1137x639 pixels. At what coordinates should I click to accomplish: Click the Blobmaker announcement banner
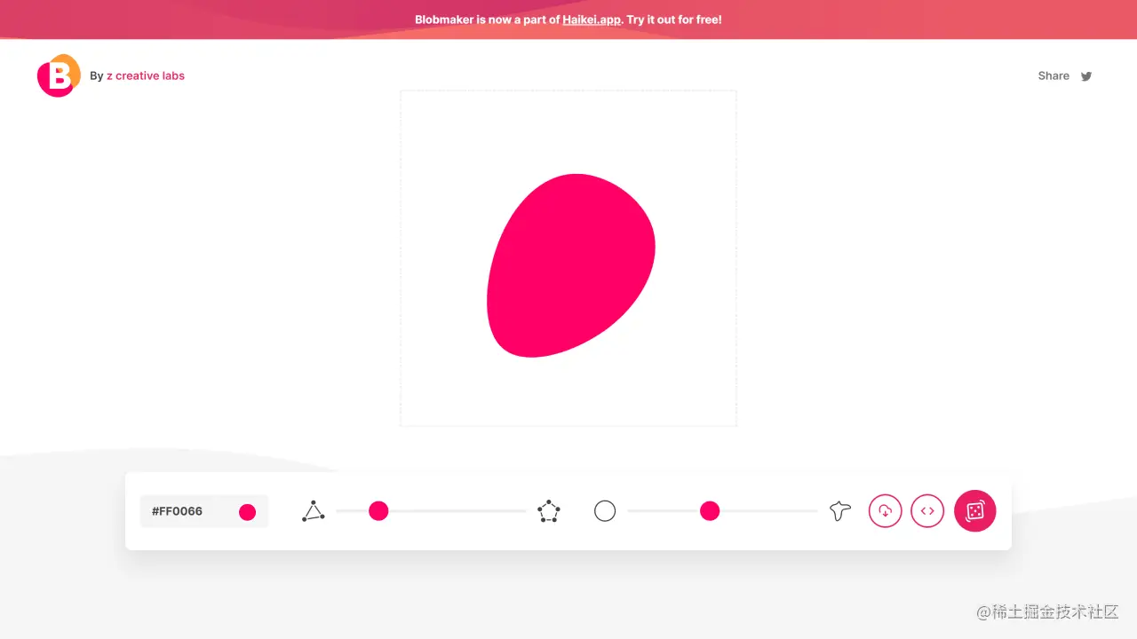pos(568,20)
